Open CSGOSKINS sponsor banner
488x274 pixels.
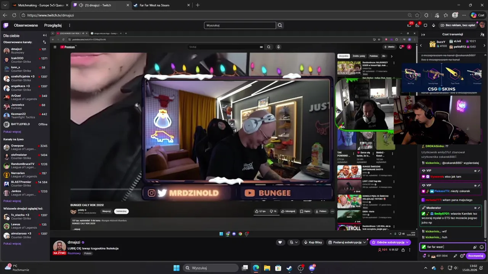point(441,78)
